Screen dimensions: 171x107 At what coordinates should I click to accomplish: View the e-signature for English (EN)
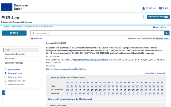click(x=96, y=93)
